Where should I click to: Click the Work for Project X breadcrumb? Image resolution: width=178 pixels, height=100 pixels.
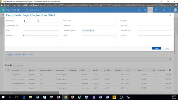tap(32, 10)
